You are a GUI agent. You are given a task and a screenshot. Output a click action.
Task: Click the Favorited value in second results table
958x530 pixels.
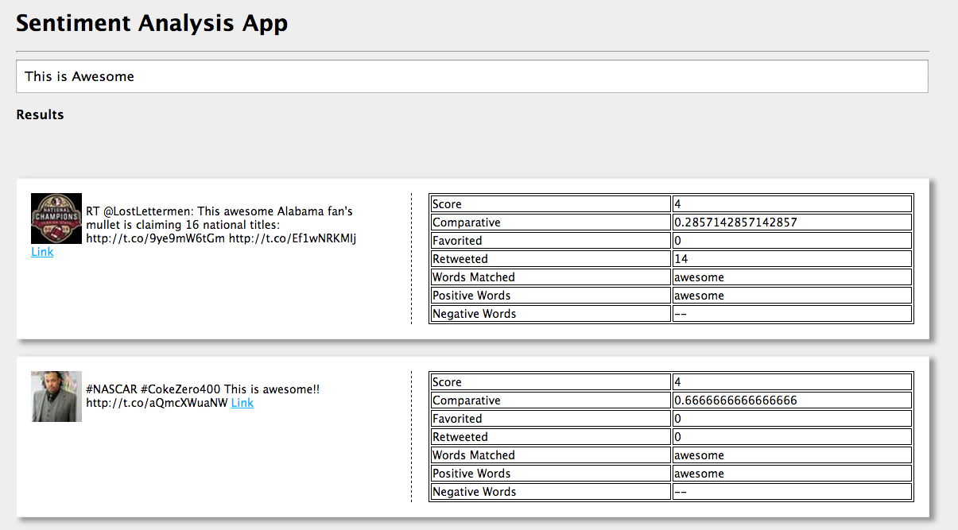click(x=791, y=418)
